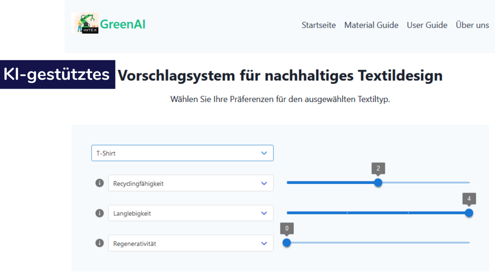Click the chevron on the Langlebigkeit selector
Viewport: 495px width, 278px height.
(264, 213)
